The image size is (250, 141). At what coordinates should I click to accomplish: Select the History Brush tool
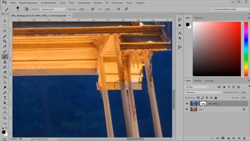5,67
